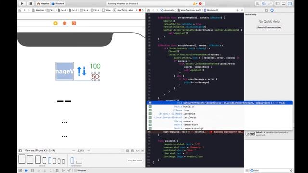Pause program execution in debug bar
The width and height of the screenshot is (308, 173).
(32, 171)
